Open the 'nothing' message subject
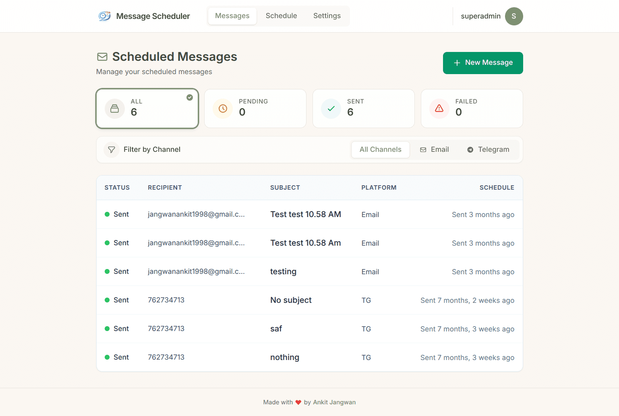The image size is (619, 416). pyautogui.click(x=285, y=357)
